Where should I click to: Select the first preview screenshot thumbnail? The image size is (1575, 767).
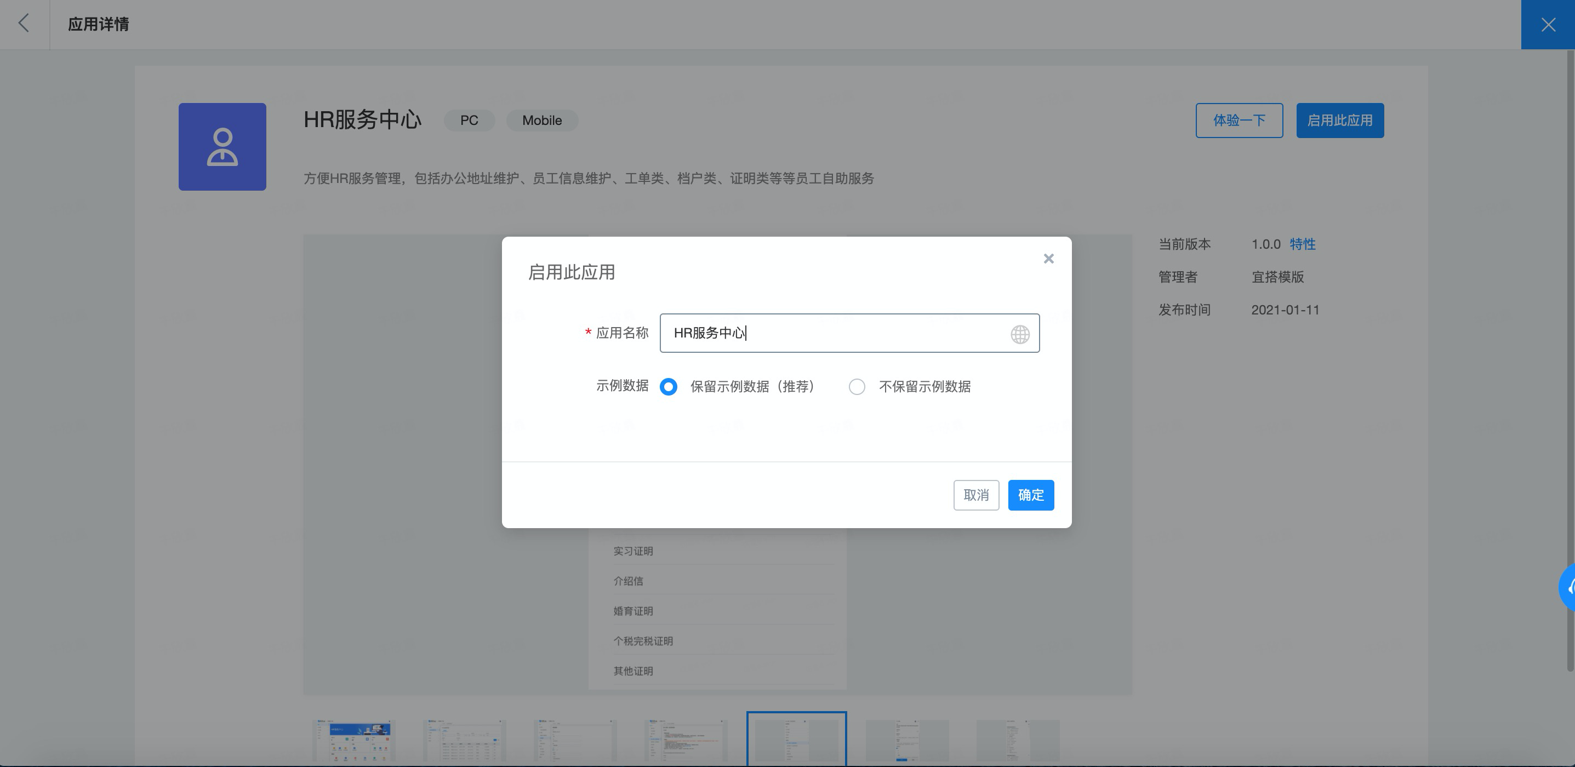354,740
